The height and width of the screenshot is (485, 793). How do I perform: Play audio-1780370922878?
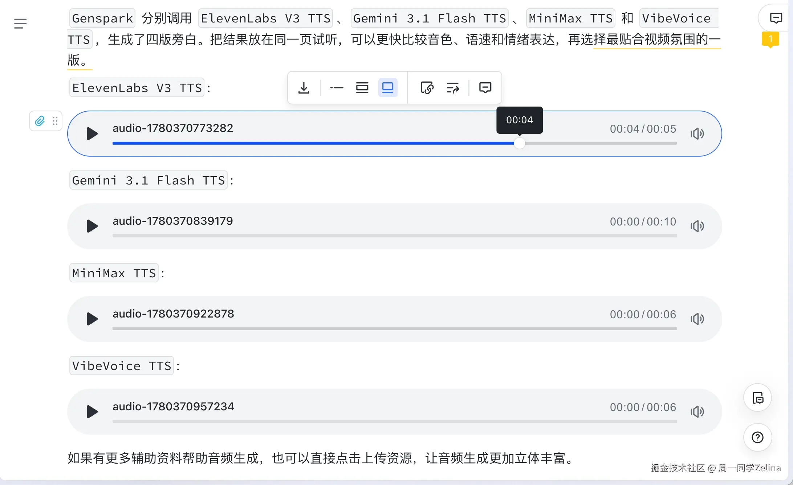(92, 319)
